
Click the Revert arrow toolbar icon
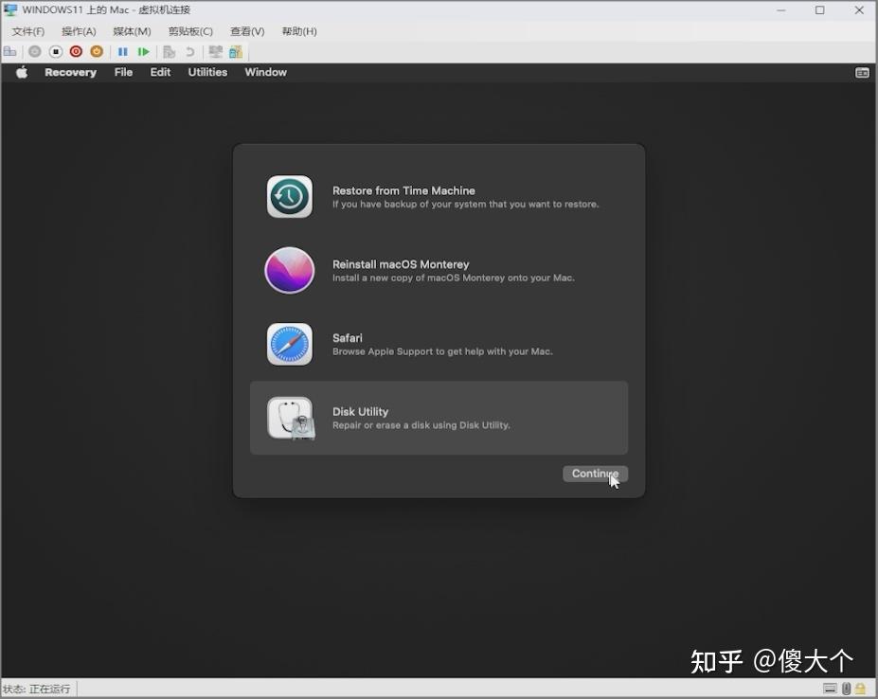(x=189, y=51)
